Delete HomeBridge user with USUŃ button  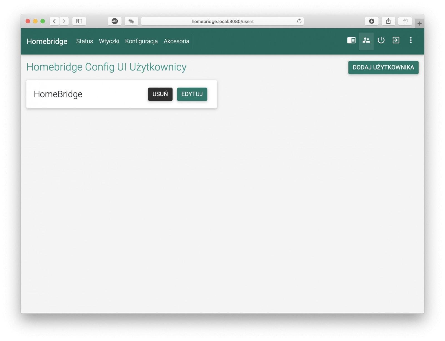pyautogui.click(x=160, y=94)
